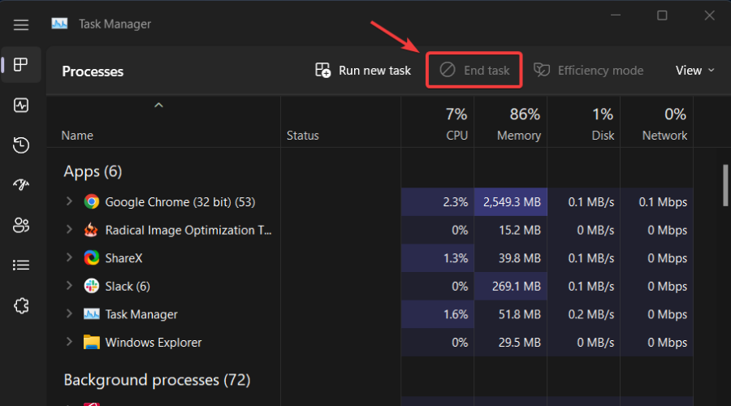Expand the Windows Explorer process entry
The height and width of the screenshot is (406, 731).
coord(69,343)
